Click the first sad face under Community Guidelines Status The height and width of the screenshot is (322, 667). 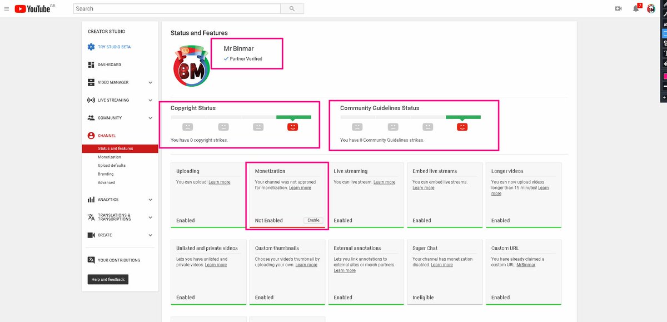coord(357,127)
